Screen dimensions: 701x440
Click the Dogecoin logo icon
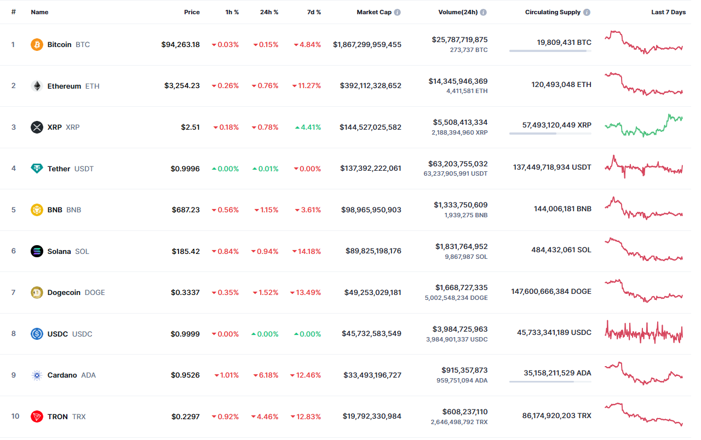37,292
